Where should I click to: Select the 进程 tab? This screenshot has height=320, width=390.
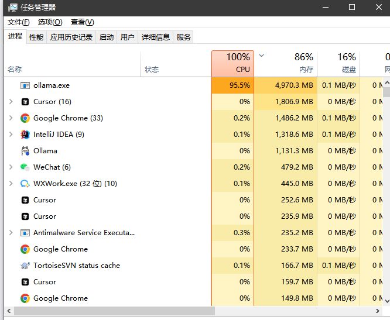pyautogui.click(x=15, y=36)
